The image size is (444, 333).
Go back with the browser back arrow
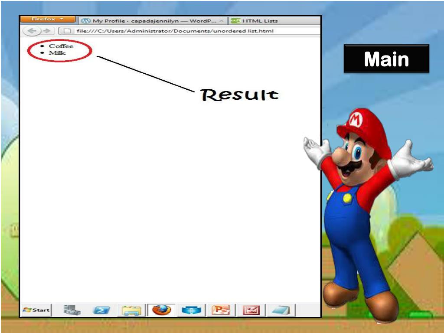[31, 31]
